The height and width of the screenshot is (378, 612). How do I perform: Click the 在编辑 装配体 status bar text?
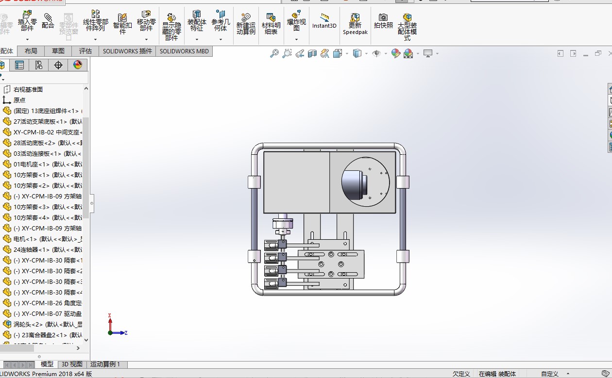coord(497,374)
